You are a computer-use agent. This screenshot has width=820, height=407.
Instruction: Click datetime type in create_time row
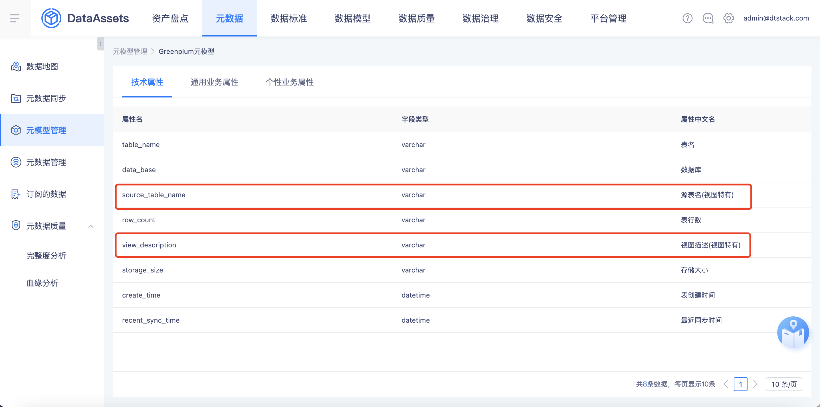(415, 295)
